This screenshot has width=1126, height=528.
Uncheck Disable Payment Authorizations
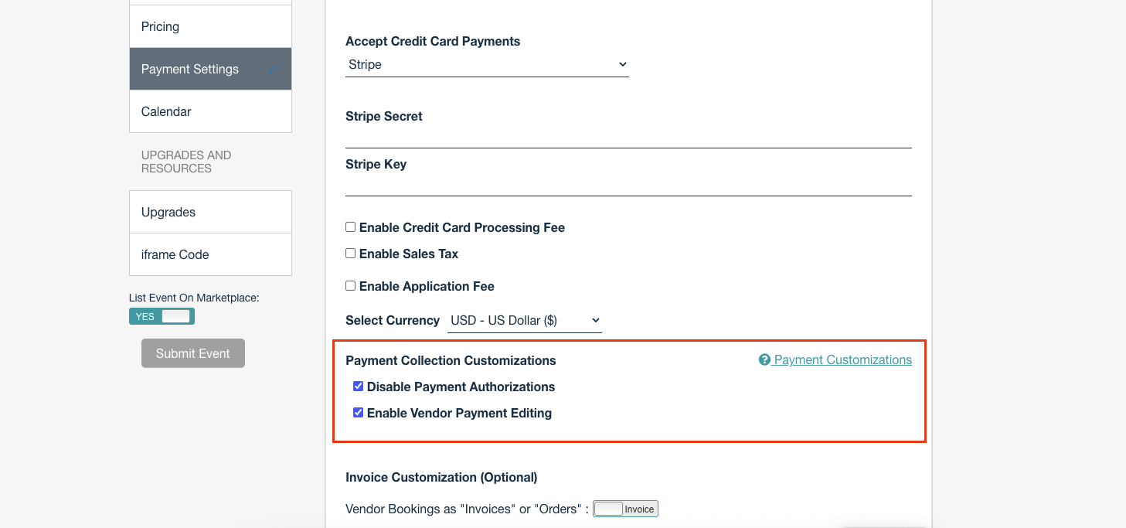click(358, 387)
